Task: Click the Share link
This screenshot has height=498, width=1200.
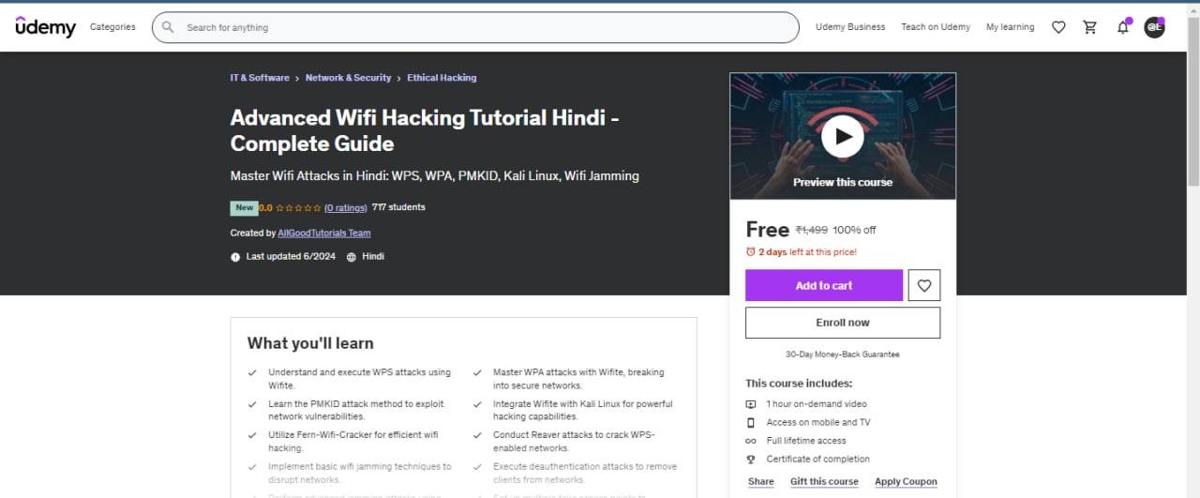Action: tap(761, 481)
